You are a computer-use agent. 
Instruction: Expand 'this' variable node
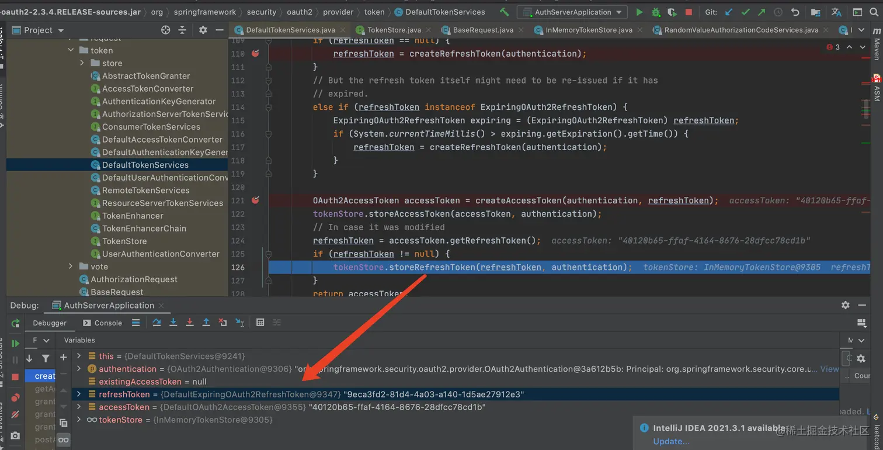pos(79,356)
